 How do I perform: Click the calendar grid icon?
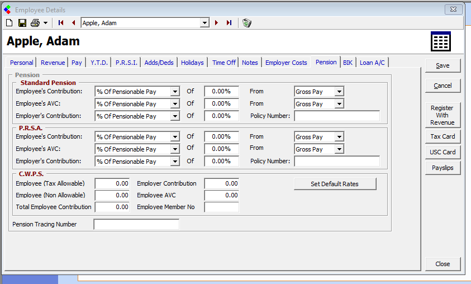coord(440,41)
